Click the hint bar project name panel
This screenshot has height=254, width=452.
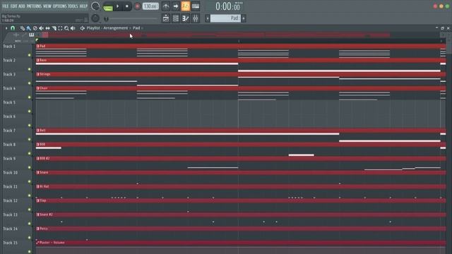(x=44, y=18)
